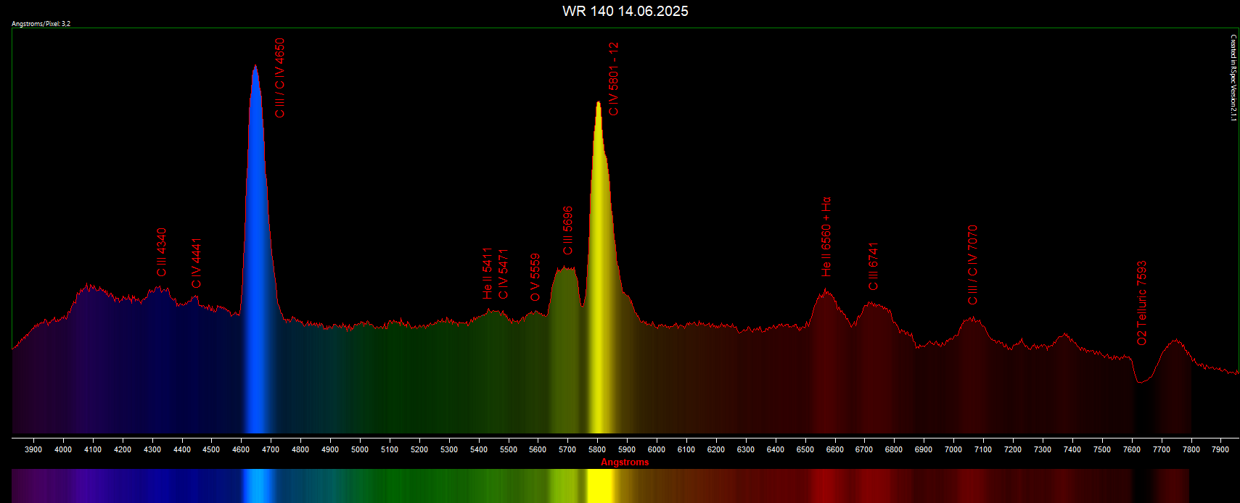Select the C III / C IV 4650 label
The image size is (1240, 503).
tap(280, 78)
